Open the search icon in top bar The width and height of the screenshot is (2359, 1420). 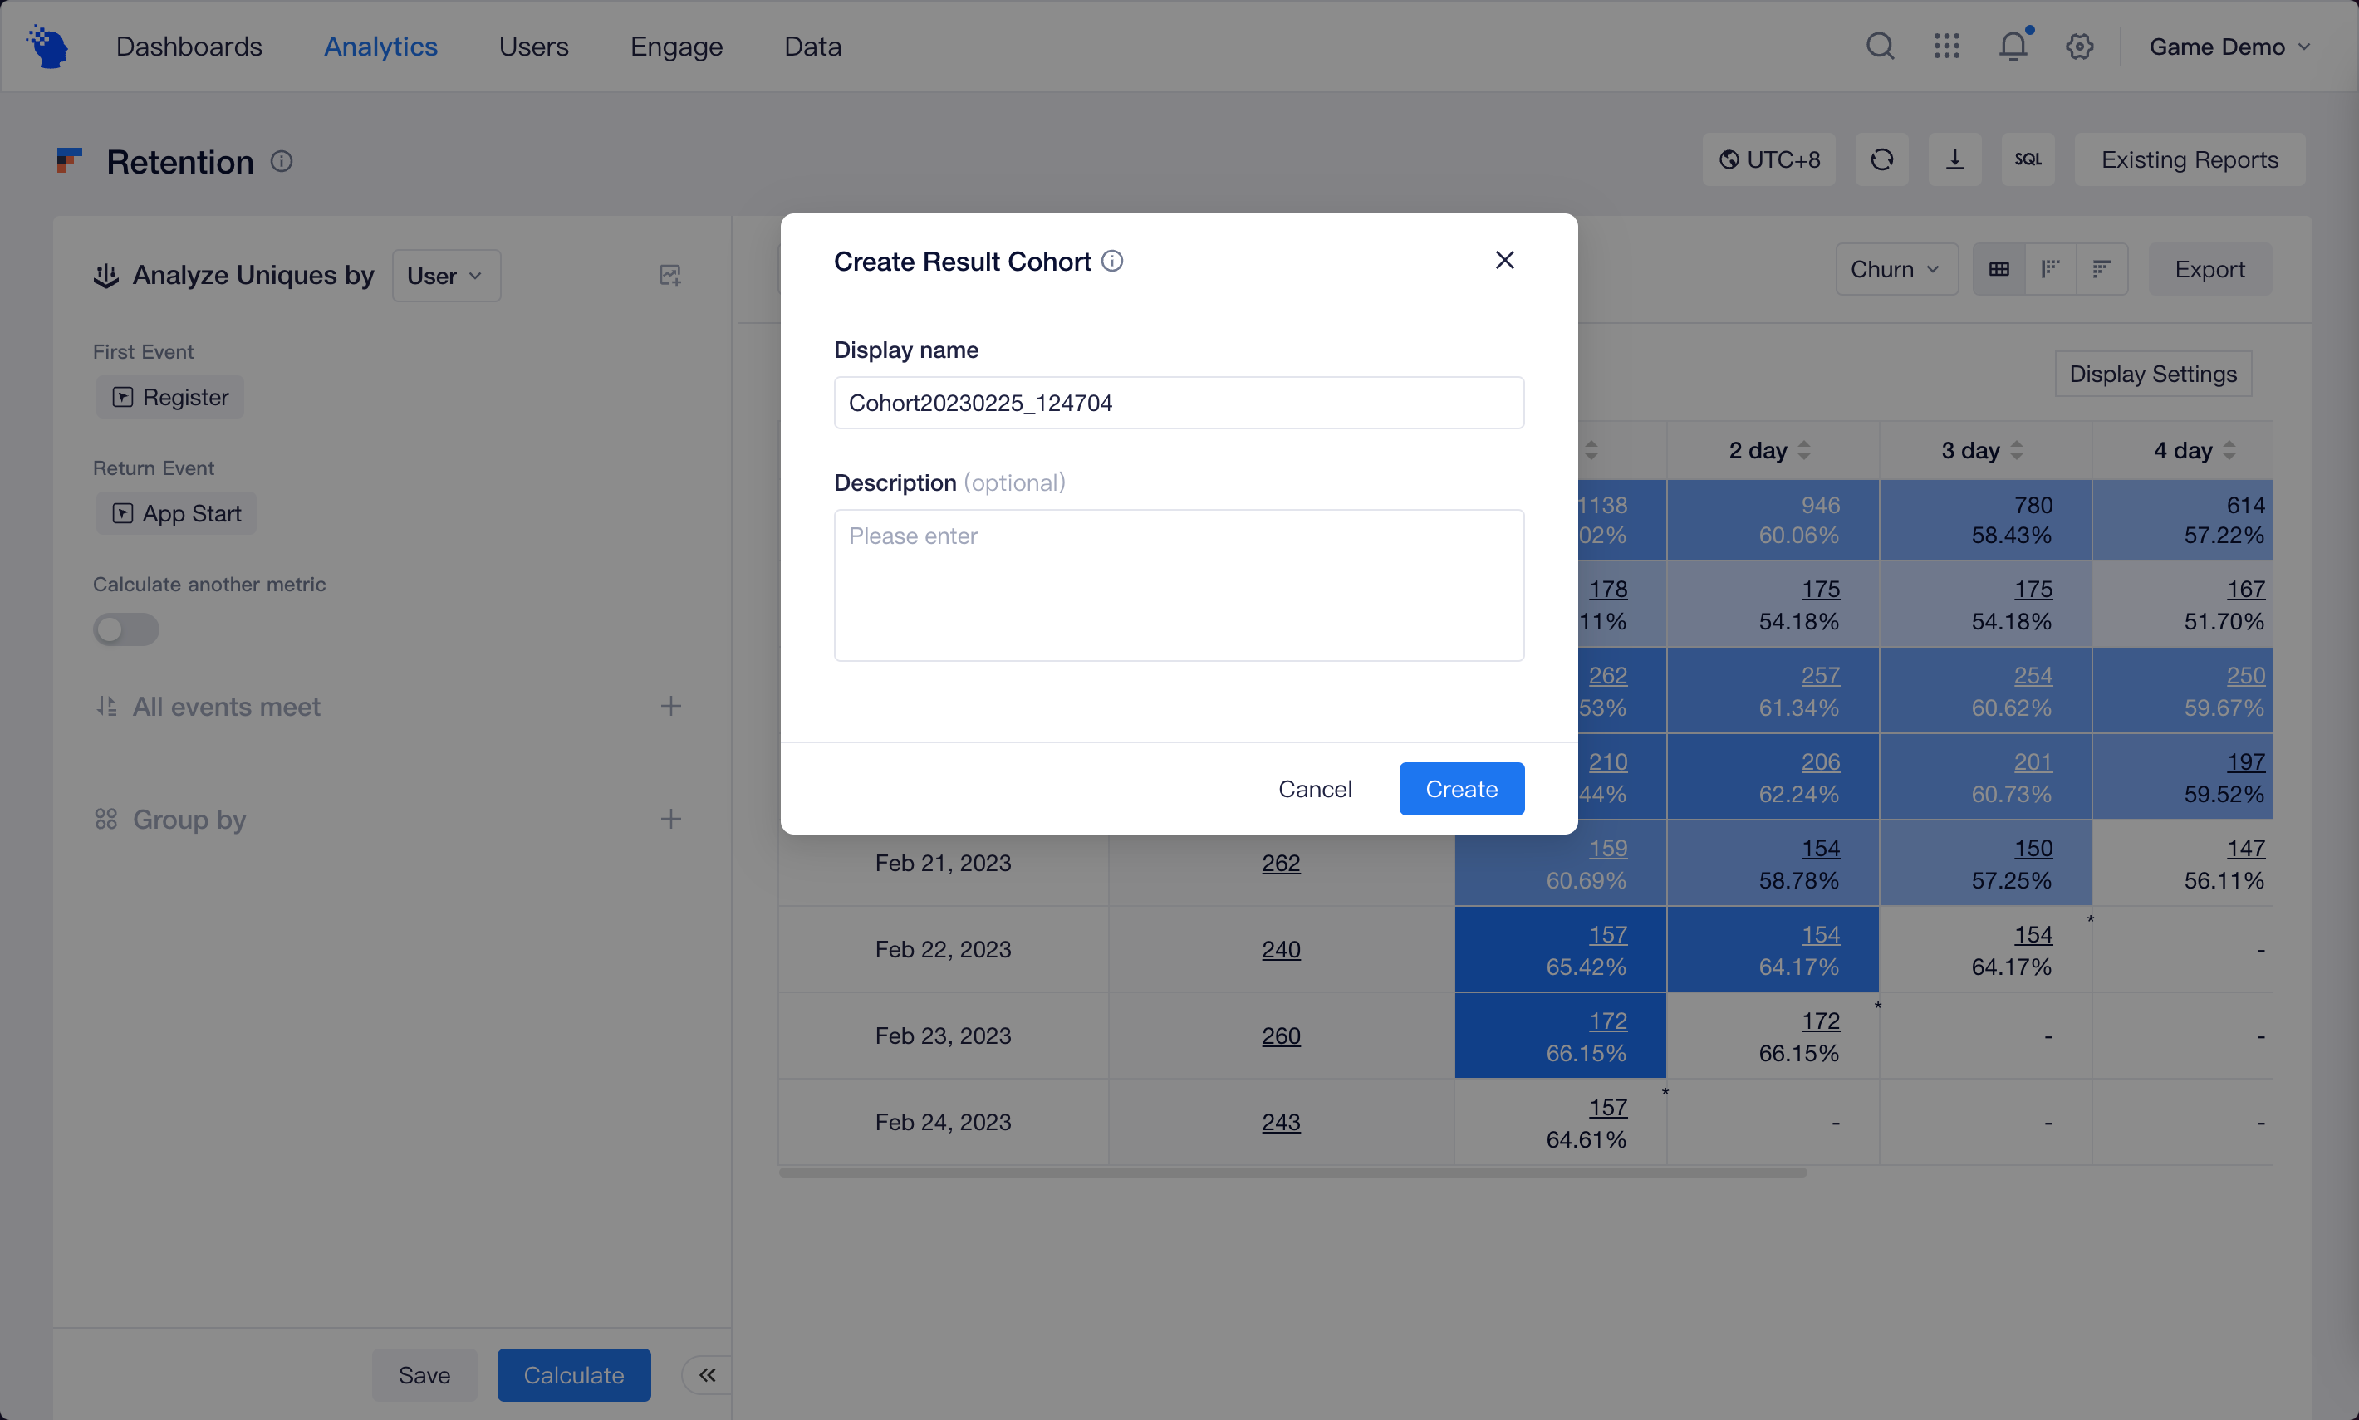tap(1880, 46)
